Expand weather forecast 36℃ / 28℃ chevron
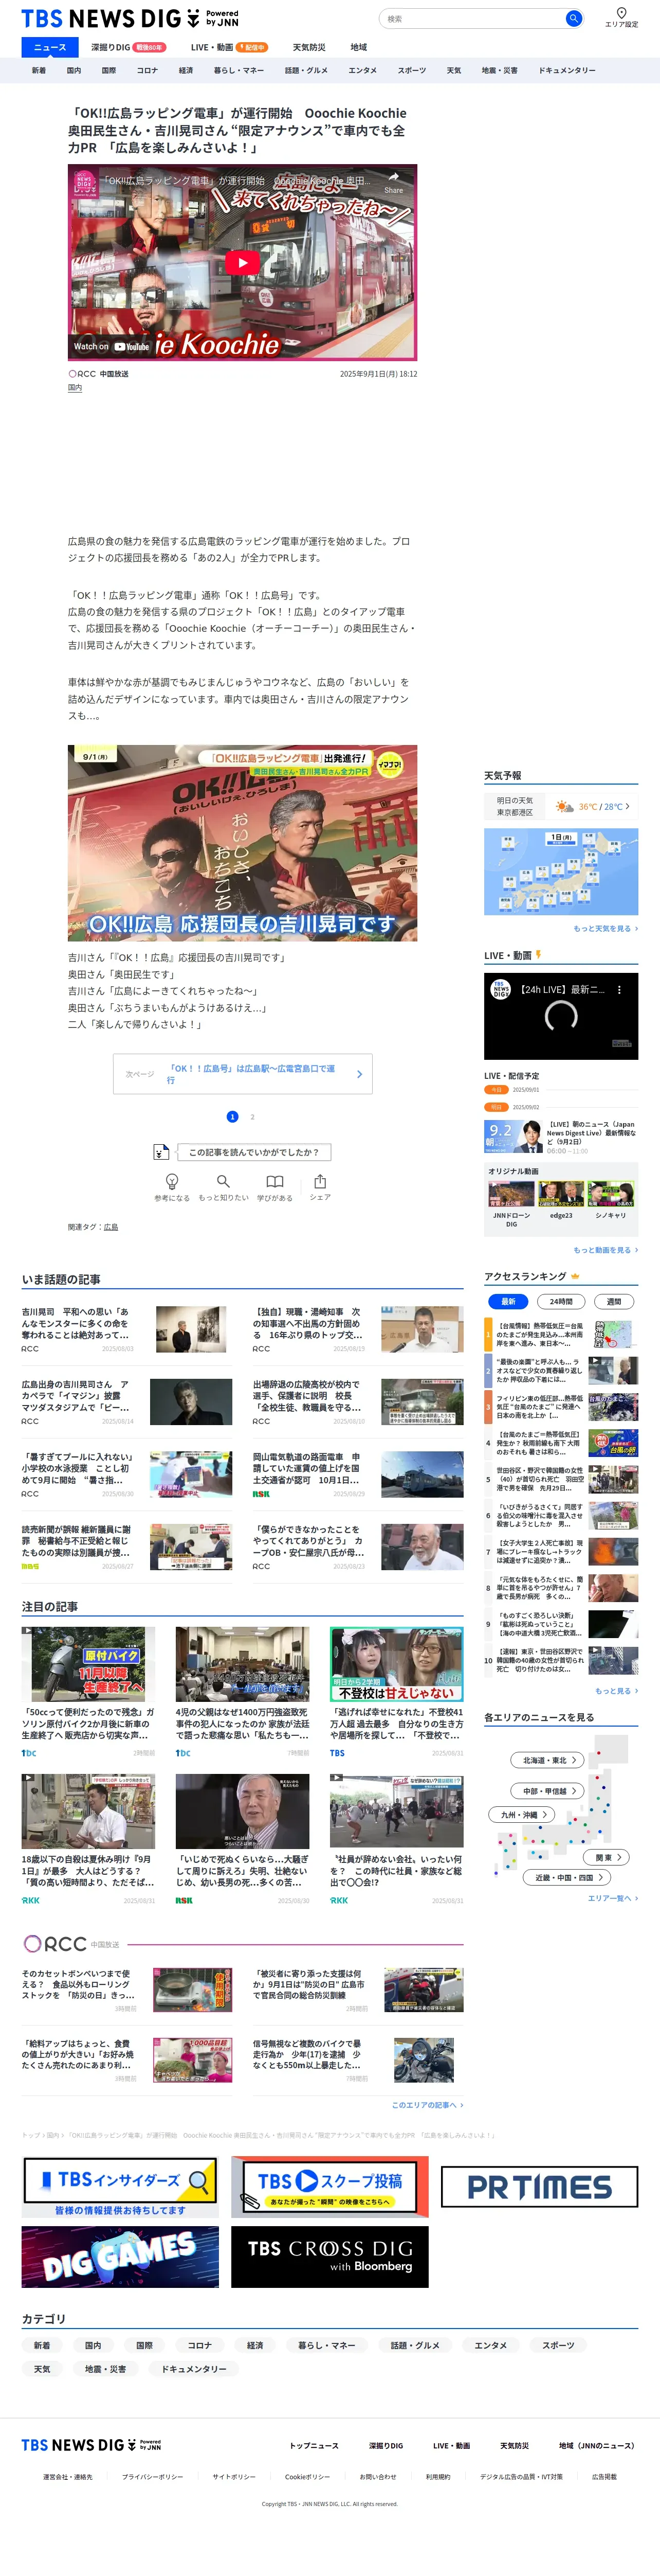Screen dimensions: 660x2576 [x=627, y=806]
